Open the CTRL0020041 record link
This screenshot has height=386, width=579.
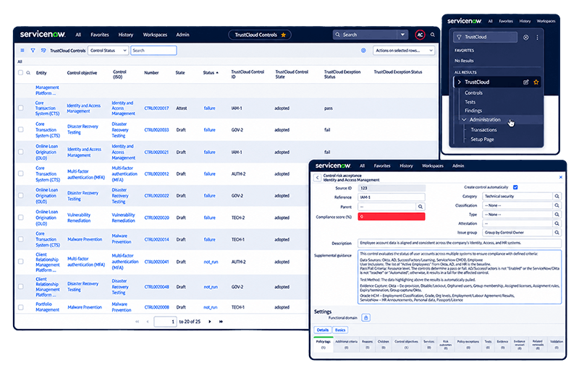(x=156, y=262)
